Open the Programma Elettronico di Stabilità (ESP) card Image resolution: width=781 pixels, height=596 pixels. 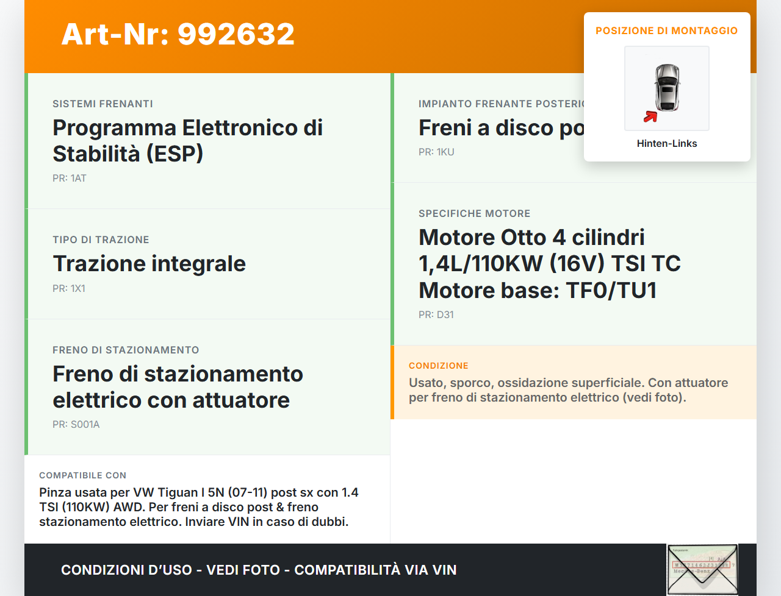pos(187,141)
